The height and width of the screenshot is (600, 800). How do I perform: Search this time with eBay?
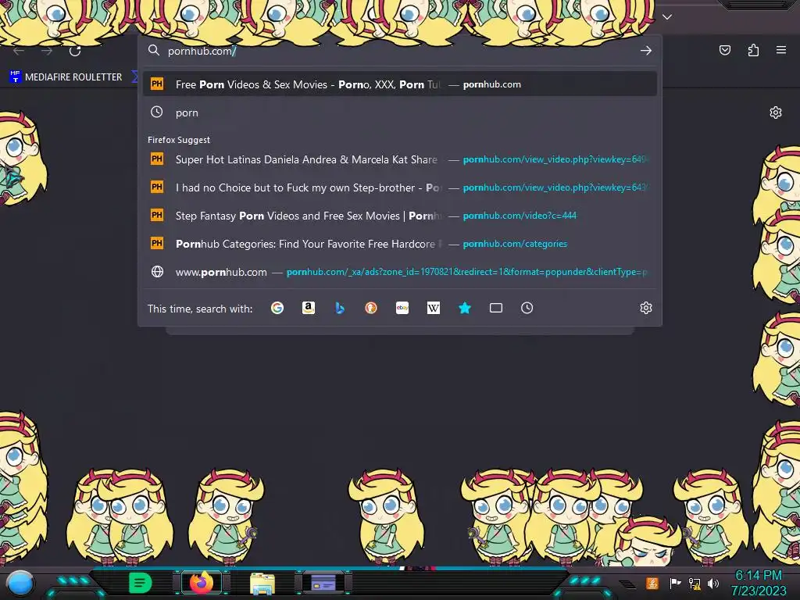[402, 308]
